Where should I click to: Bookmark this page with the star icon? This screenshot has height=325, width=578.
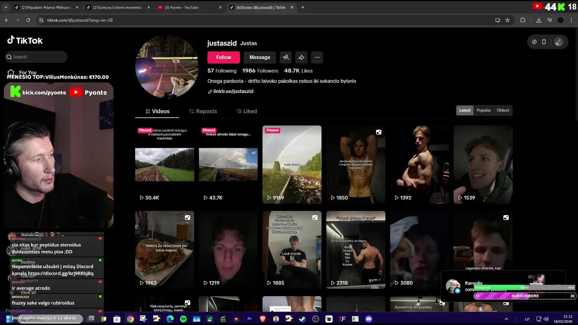508,20
